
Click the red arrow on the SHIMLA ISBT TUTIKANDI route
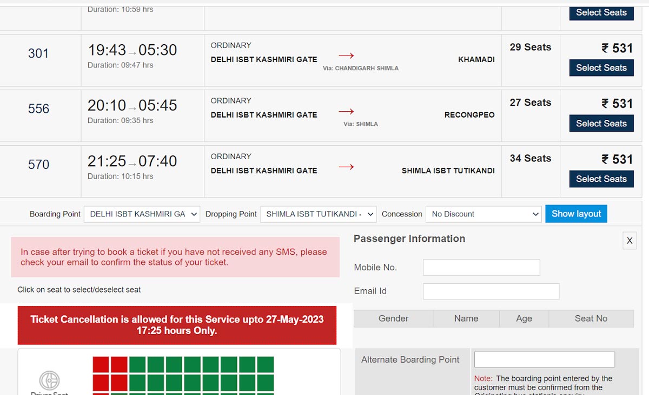click(346, 167)
